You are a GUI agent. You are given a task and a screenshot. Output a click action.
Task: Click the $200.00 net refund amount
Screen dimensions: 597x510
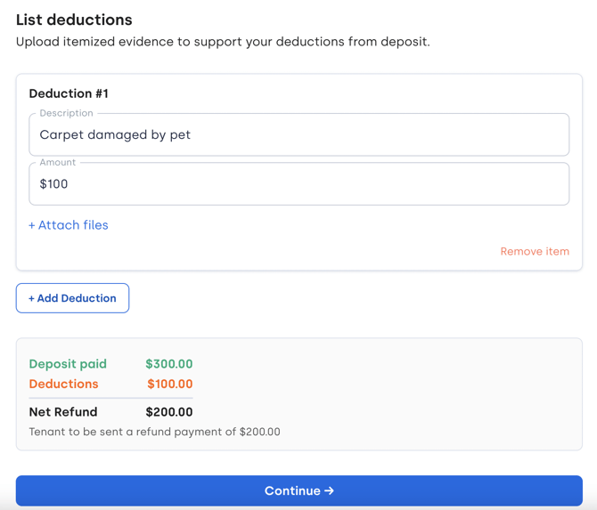[169, 412]
